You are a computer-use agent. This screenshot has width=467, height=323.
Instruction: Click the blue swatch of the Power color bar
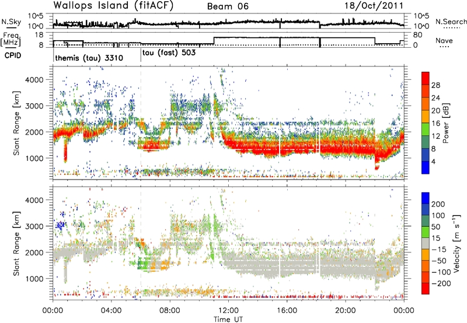[426, 167]
